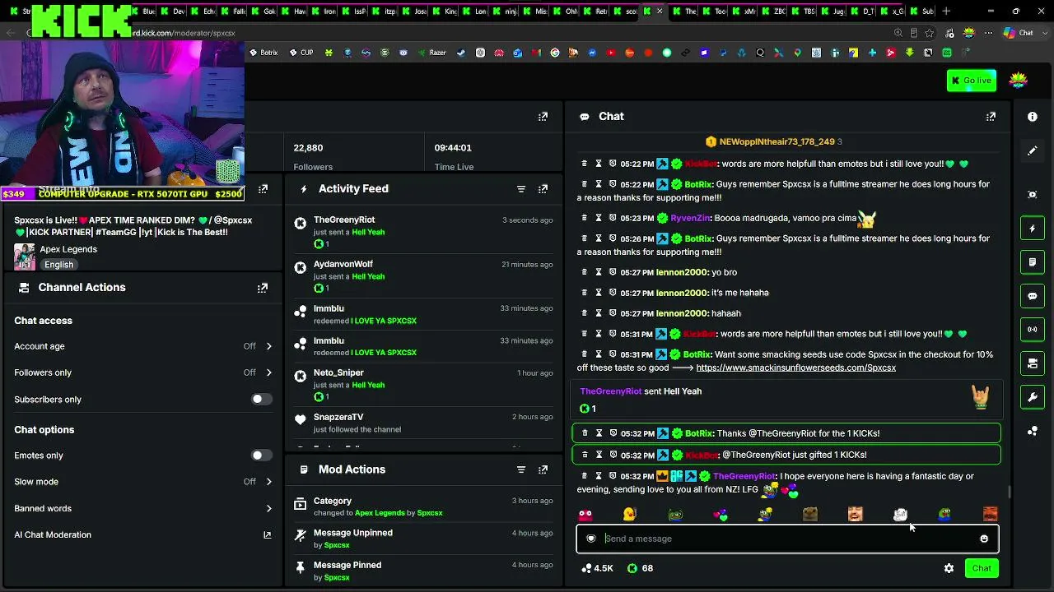Viewport: 1054px width, 592px height.
Task: Focus the Send a message field
Action: [787, 539]
